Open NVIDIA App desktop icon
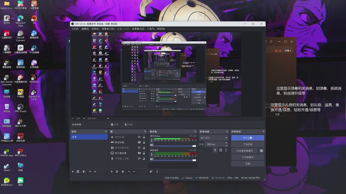 click(x=6, y=153)
